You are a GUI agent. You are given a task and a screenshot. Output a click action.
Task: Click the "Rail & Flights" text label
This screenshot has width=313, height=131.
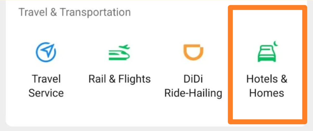(x=119, y=79)
